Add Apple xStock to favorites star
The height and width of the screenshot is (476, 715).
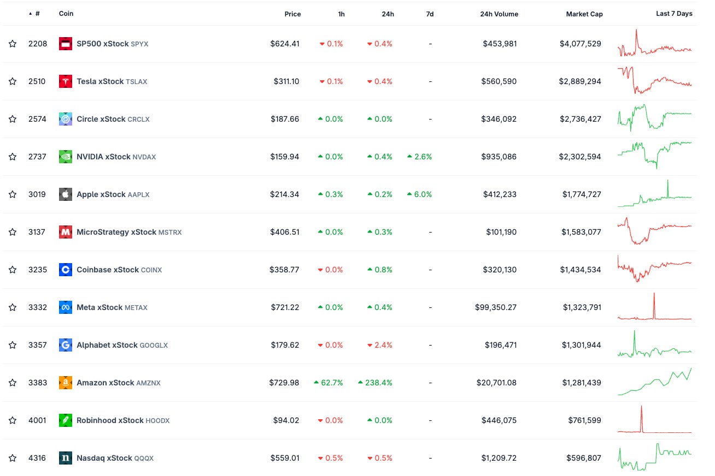tap(13, 194)
